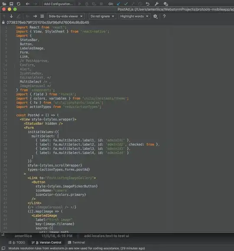Click the rollback undo arrow icon
234x251 pixels.
point(148,4)
